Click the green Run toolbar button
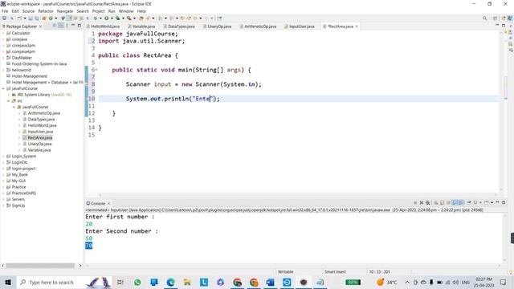 click(x=107, y=18)
